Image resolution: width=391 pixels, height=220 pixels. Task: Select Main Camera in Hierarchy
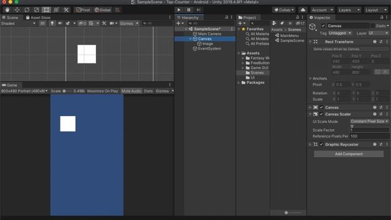tap(210, 34)
